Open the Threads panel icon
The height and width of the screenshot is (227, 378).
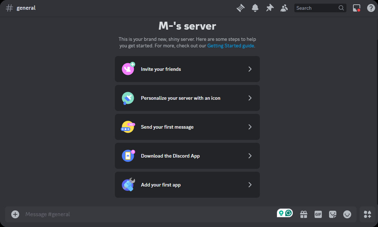click(x=240, y=8)
